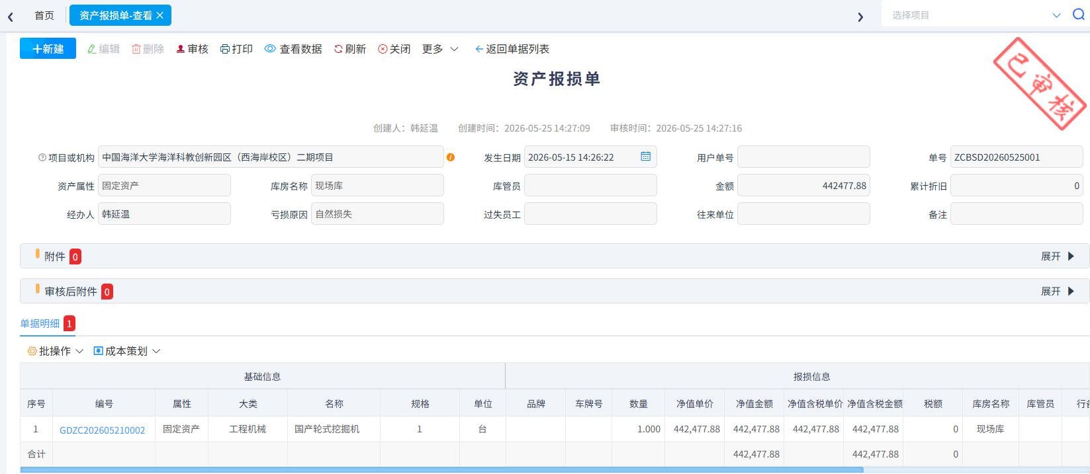
Task: Click the orange info icon beside 项目或机构
Action: 451,157
